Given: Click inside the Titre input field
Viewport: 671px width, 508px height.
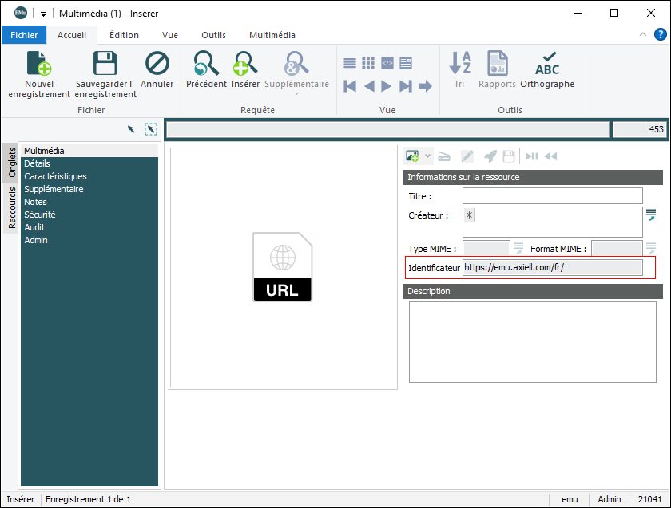Looking at the screenshot, I should (x=552, y=196).
